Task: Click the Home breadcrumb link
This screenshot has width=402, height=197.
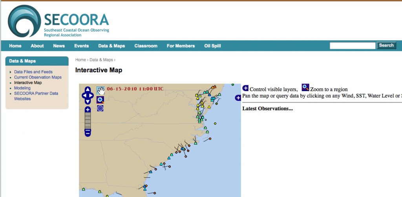Action: tap(80, 60)
